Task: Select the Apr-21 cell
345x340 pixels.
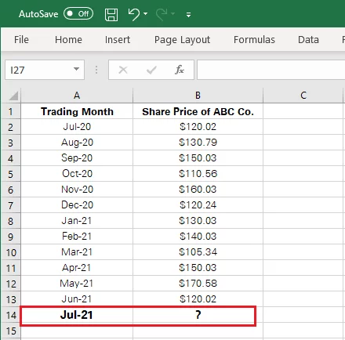Action: (x=77, y=268)
